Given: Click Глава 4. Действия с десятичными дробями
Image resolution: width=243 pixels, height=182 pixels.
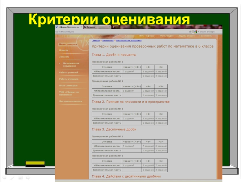Looking at the screenshot, I should pos(126,177).
